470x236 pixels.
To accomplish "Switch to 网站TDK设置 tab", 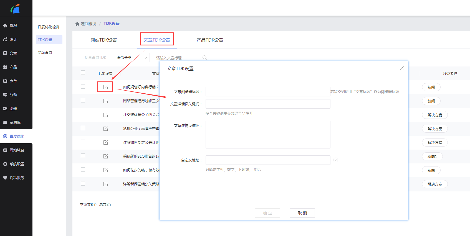I will tap(104, 40).
